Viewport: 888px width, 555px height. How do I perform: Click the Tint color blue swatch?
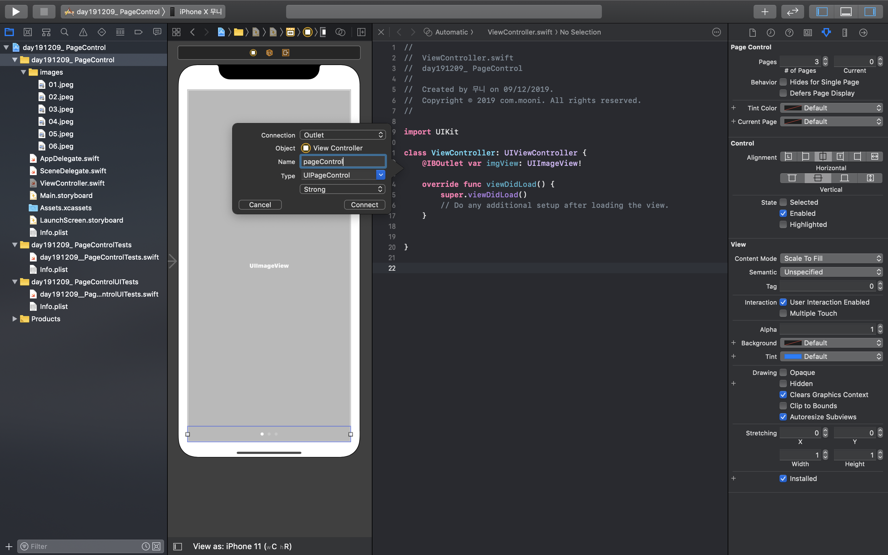point(793,356)
